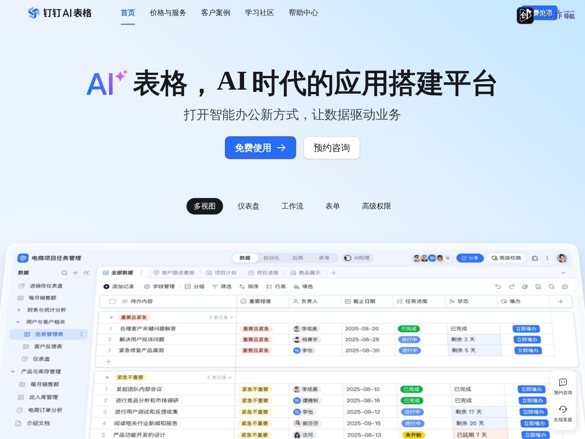585x439 pixels.
Task: Switch to the 高级权限 feature tab
Action: pyautogui.click(x=377, y=206)
